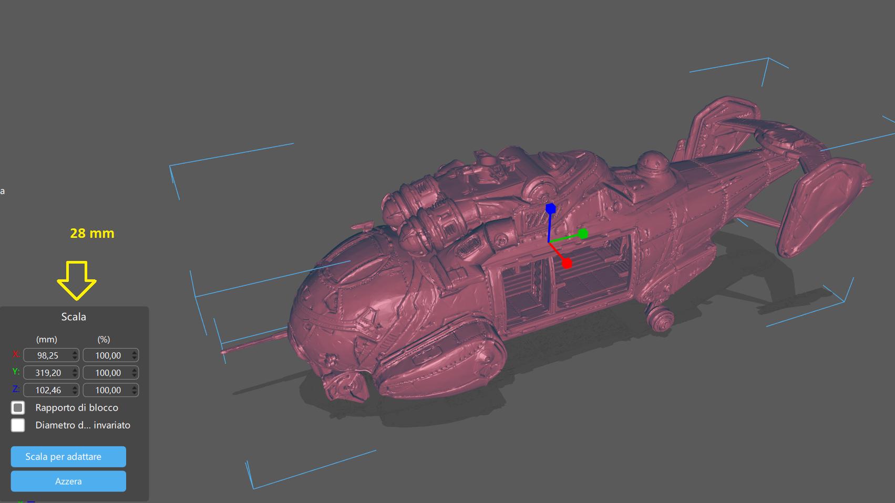Enable the Rapporto di blocco checkbox
The width and height of the screenshot is (895, 503).
tap(18, 407)
